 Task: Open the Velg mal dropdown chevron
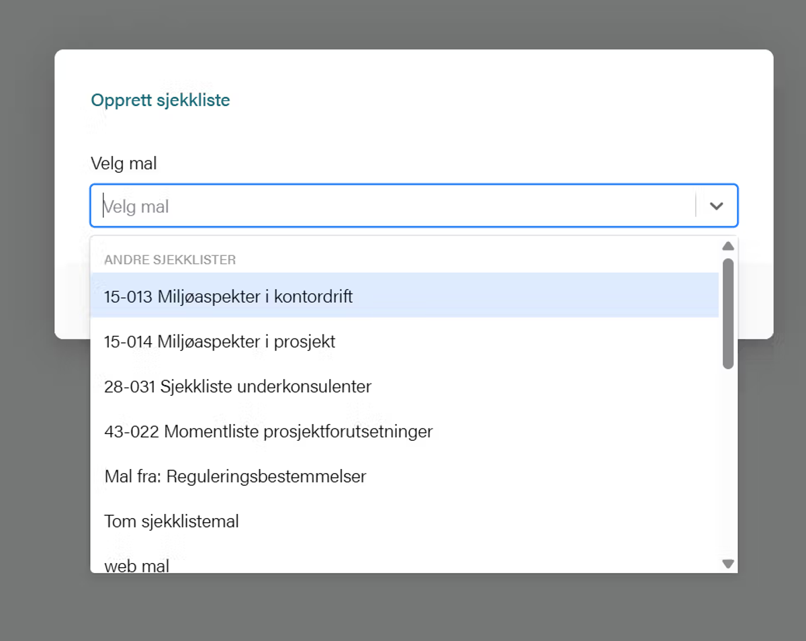716,206
